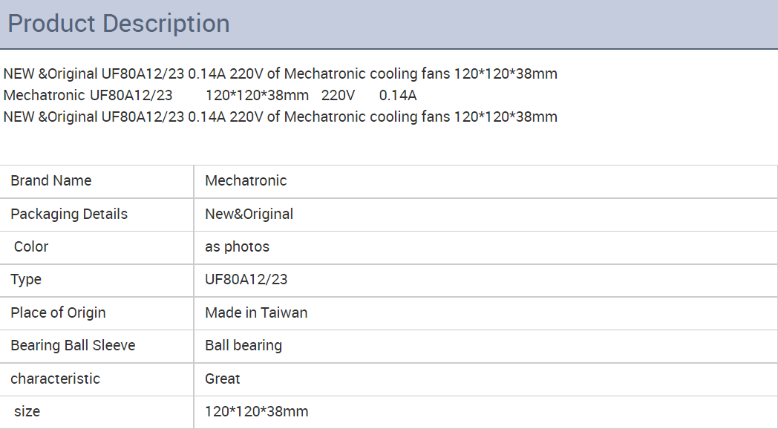The image size is (778, 429).
Task: Click the UF80A12/23 type value
Action: 246,279
